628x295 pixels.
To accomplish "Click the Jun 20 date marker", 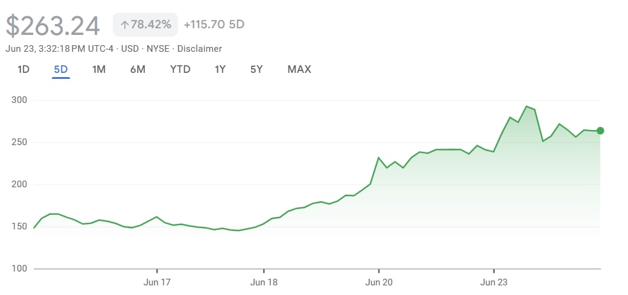I will (379, 282).
